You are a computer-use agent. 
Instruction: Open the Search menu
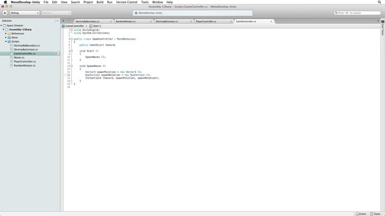pyautogui.click(x=75, y=2)
